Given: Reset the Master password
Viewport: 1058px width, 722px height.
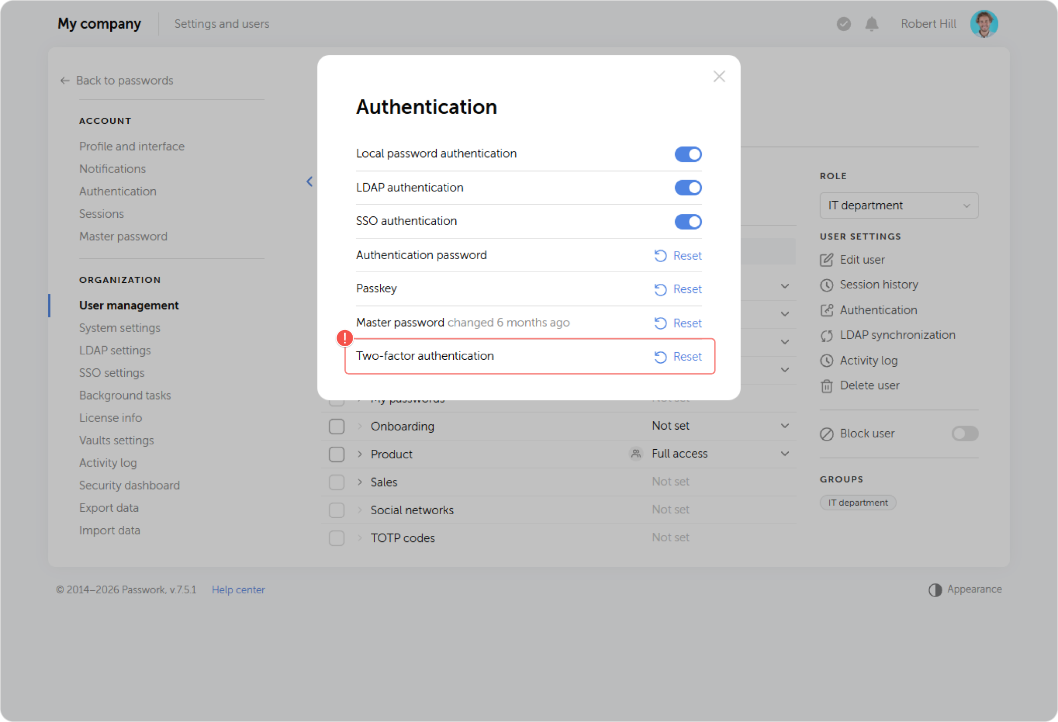Looking at the screenshot, I should click(678, 323).
